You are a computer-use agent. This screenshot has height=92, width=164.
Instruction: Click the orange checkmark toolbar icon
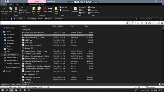pos(153,23)
